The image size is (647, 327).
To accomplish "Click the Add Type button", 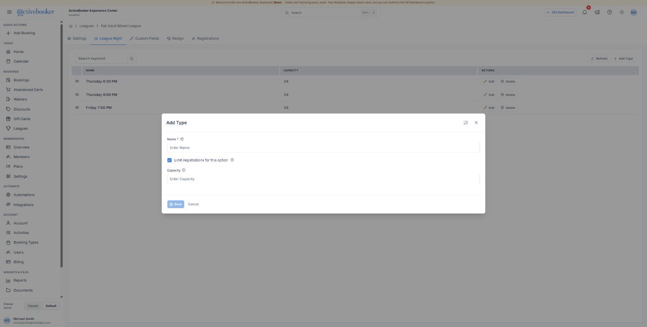I will click(x=624, y=59).
